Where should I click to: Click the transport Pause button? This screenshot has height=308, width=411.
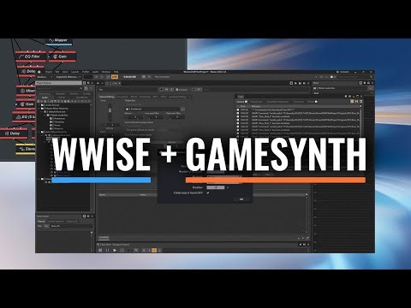(x=107, y=251)
